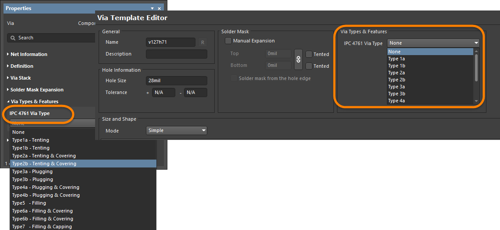Toggle the Bottom Tented checkbox
This screenshot has height=230, width=500.
309,66
